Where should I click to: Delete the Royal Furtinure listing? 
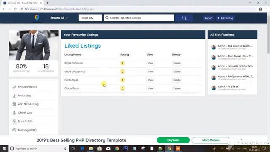point(177,63)
